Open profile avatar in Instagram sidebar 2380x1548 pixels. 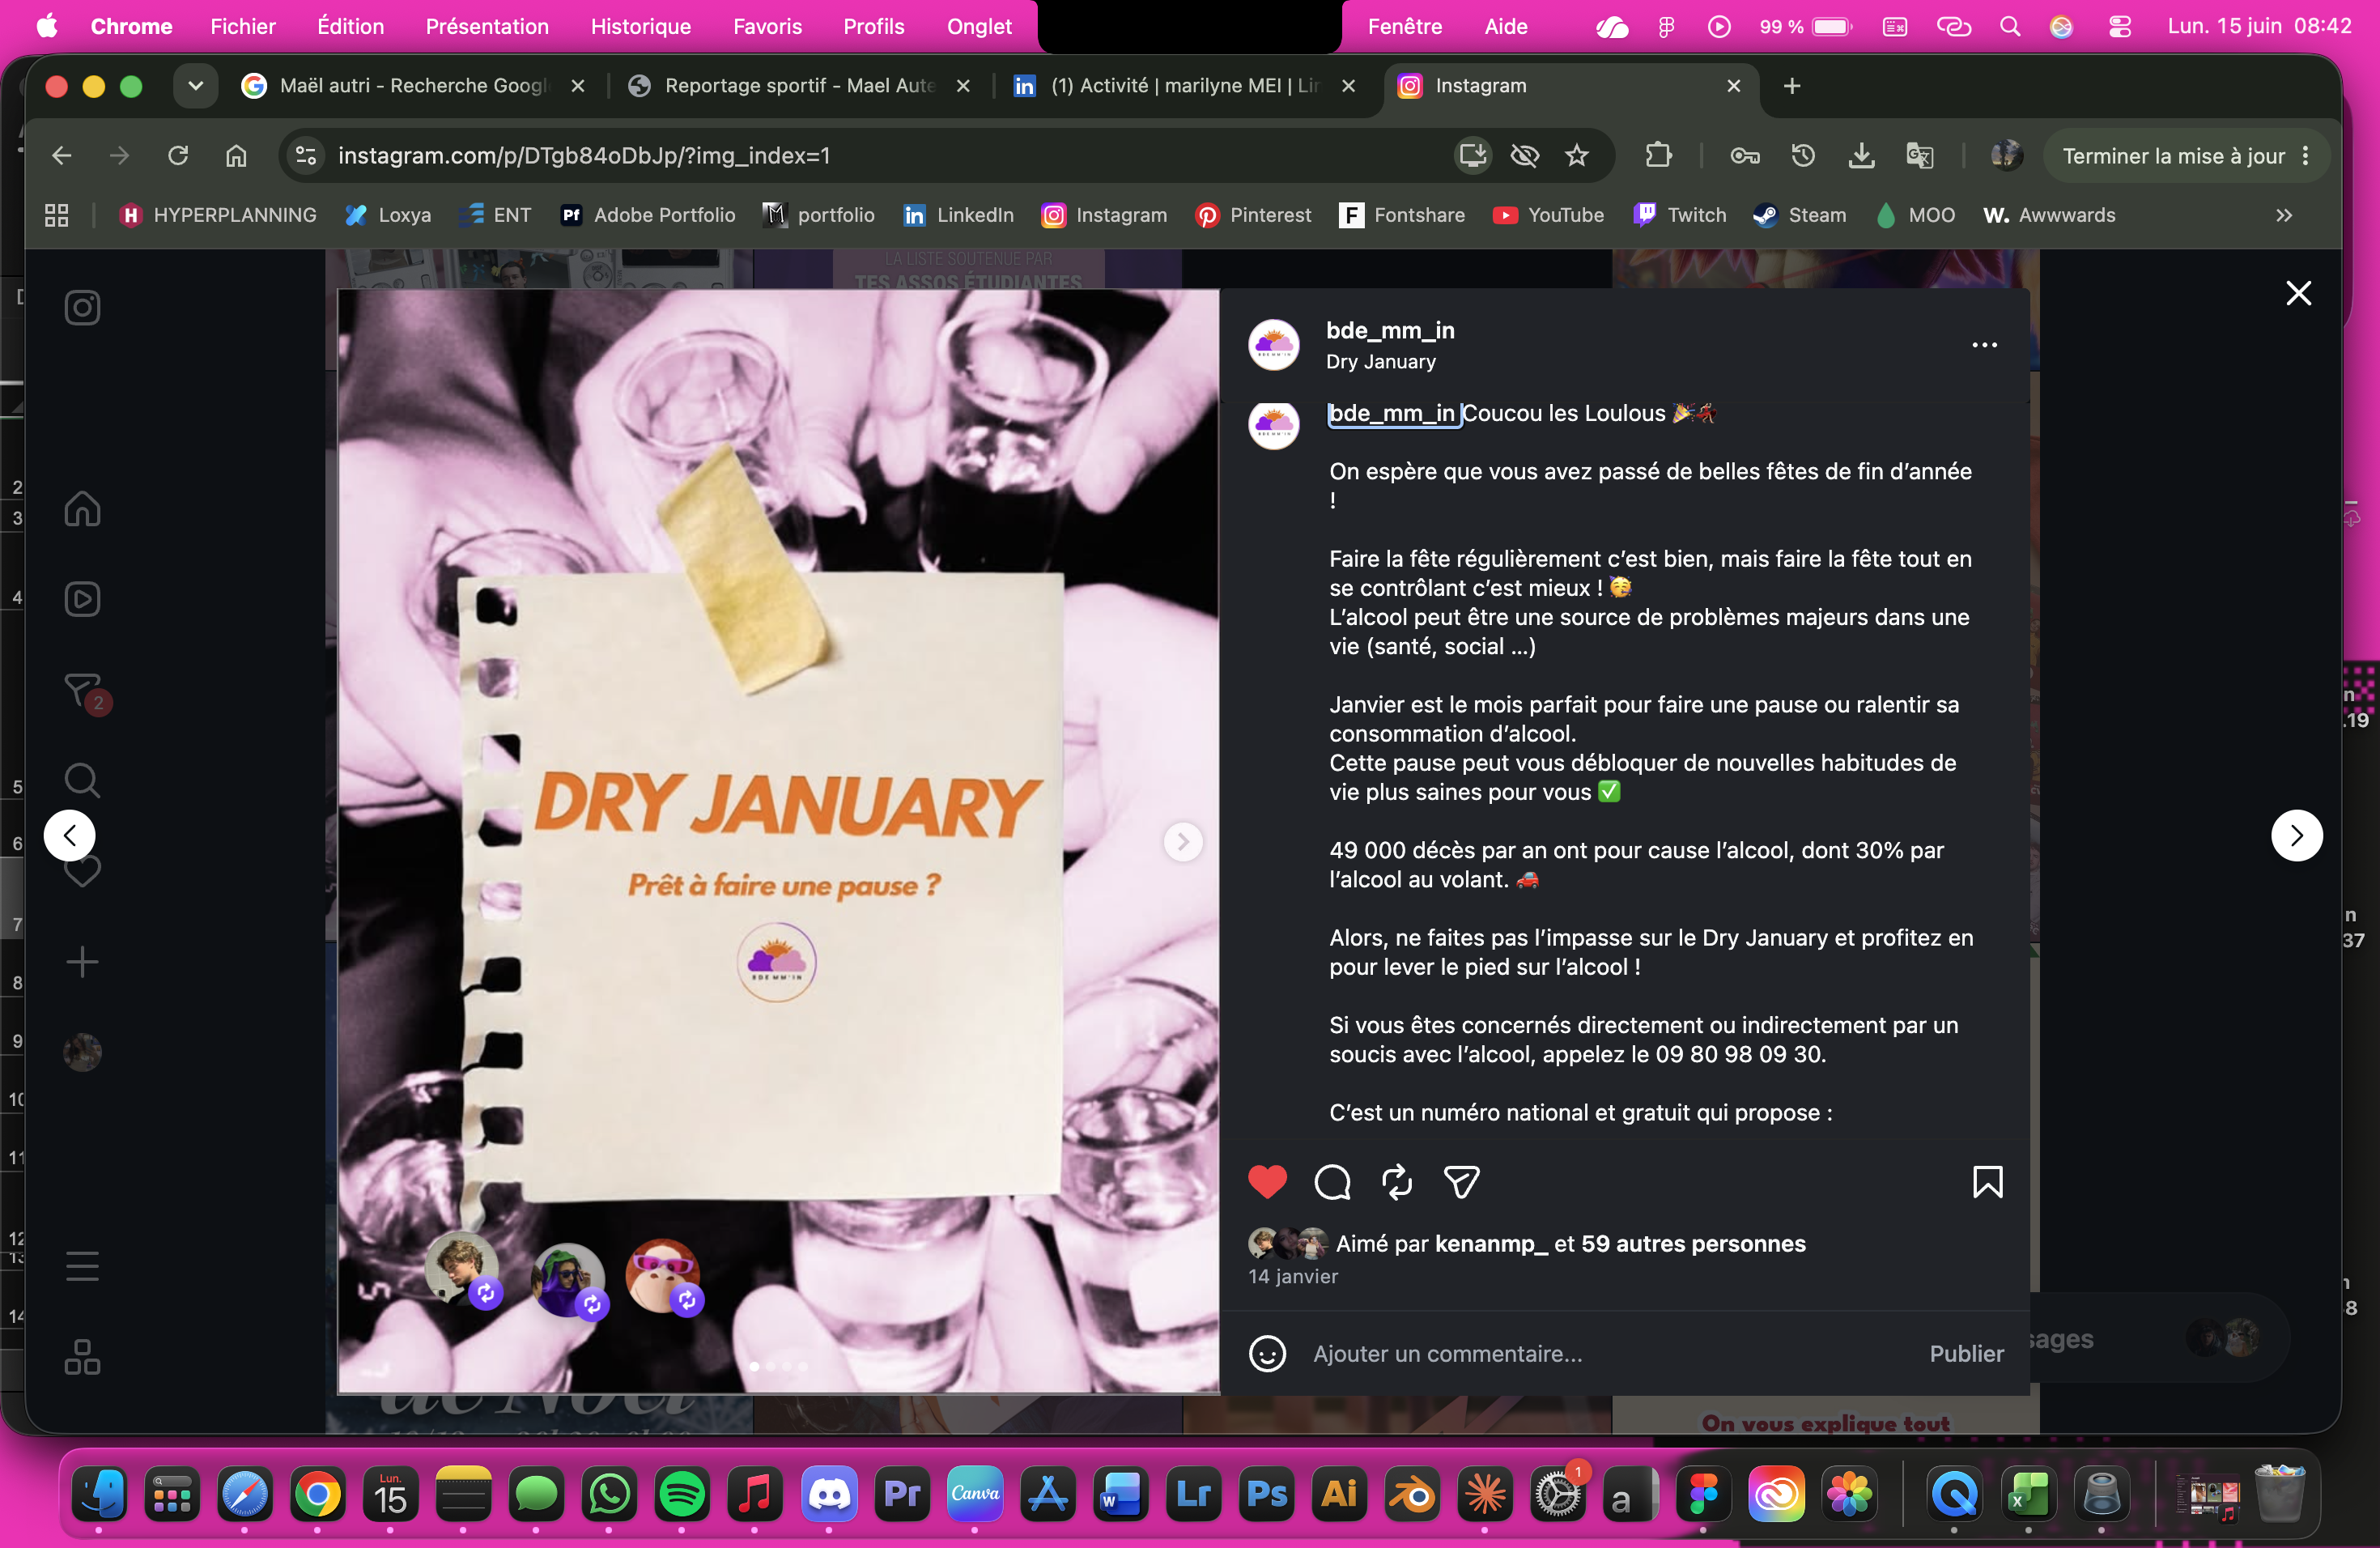point(82,1052)
